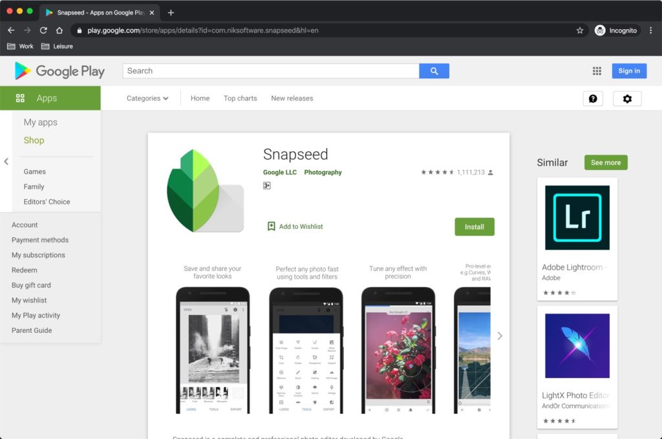Open Editors' Choice

[x=47, y=202]
